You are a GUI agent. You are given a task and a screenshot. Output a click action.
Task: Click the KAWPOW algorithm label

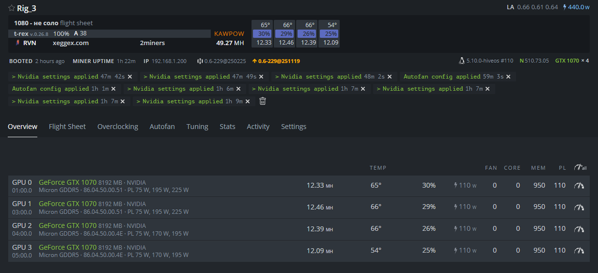(229, 33)
